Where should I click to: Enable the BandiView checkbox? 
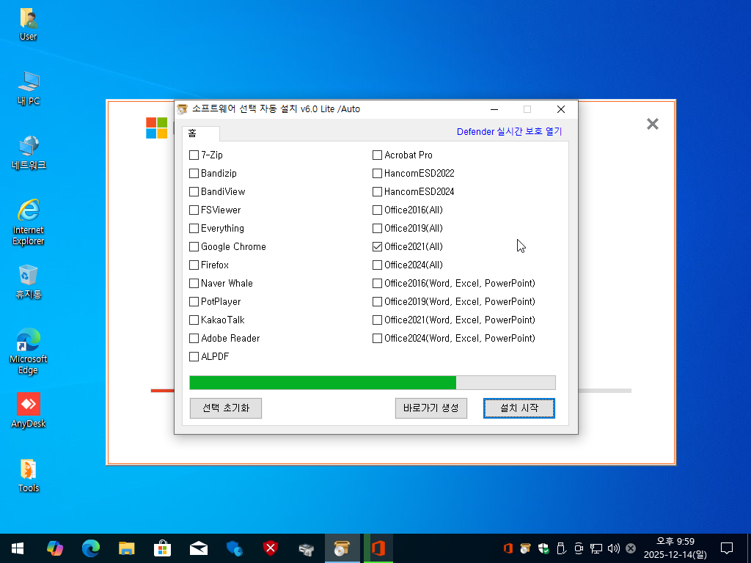coord(194,191)
